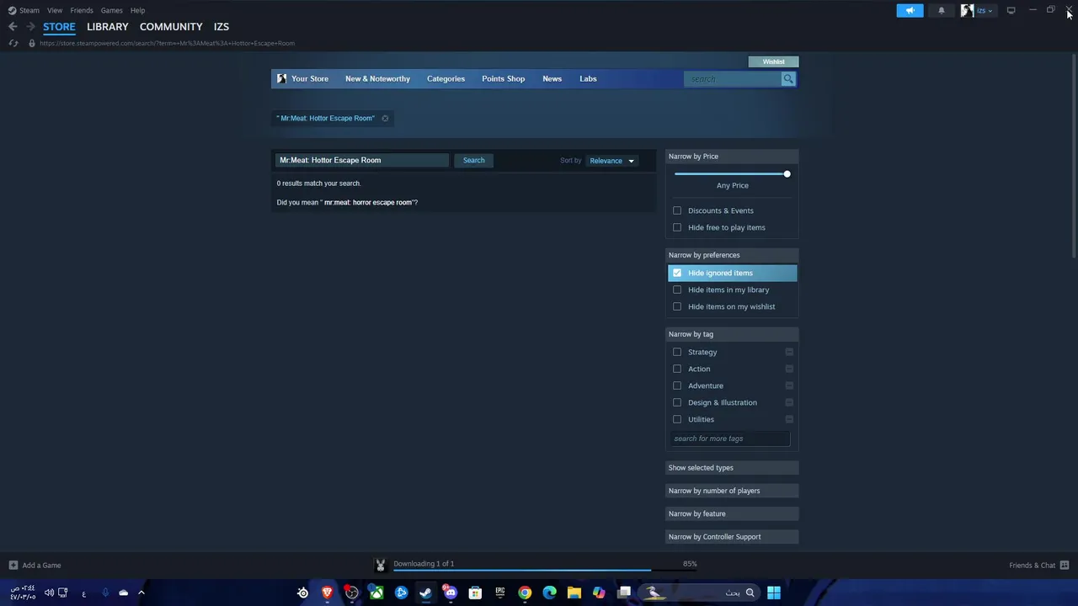Switch to the LIBRARY tab
The height and width of the screenshot is (606, 1078).
[x=108, y=27]
